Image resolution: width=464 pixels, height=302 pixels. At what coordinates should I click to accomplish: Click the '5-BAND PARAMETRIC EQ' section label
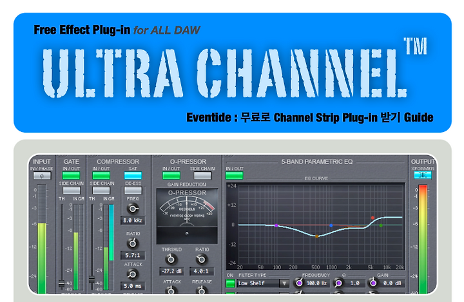coord(317,162)
